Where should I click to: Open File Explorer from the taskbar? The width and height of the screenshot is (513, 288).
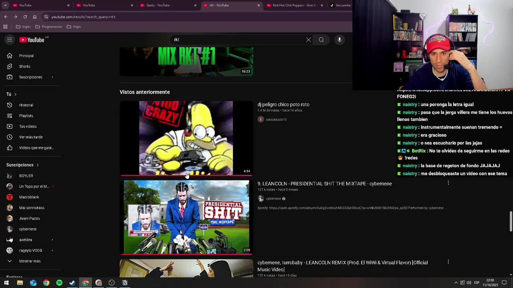[20, 283]
